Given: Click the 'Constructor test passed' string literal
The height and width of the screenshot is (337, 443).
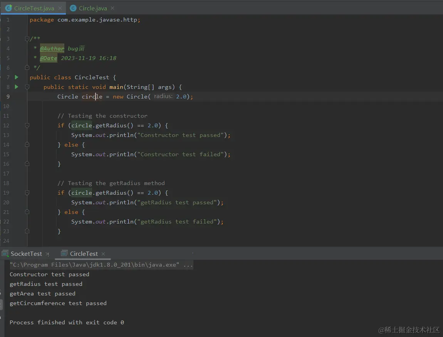Looking at the screenshot, I should click(x=180, y=135).
